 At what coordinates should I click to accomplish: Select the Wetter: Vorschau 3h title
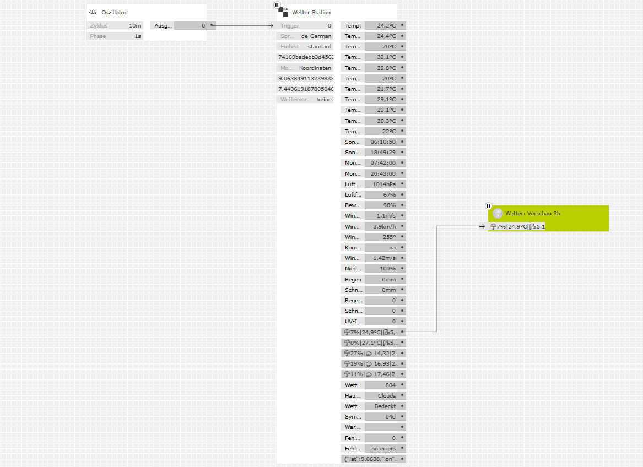tap(533, 214)
